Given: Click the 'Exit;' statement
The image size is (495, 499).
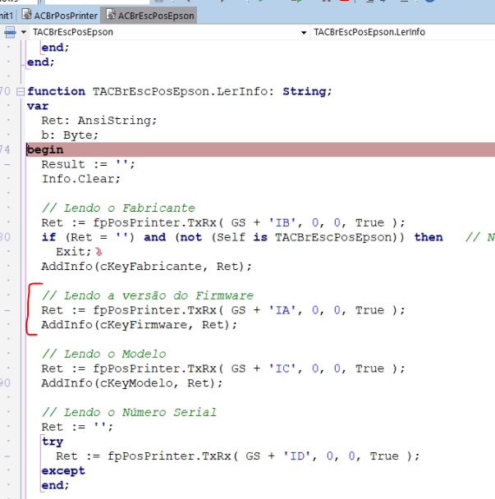Looking at the screenshot, I should click(x=74, y=252).
